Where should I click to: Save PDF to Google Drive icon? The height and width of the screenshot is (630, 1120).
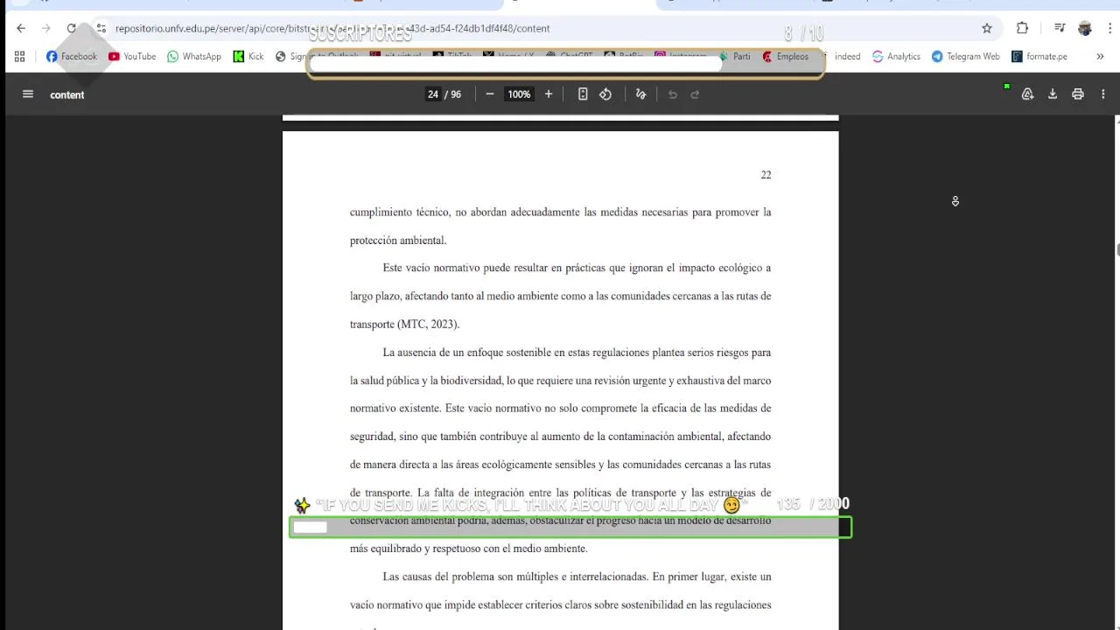(x=1028, y=94)
